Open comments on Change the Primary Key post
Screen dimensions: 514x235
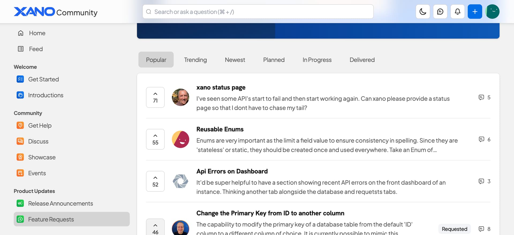point(485,229)
